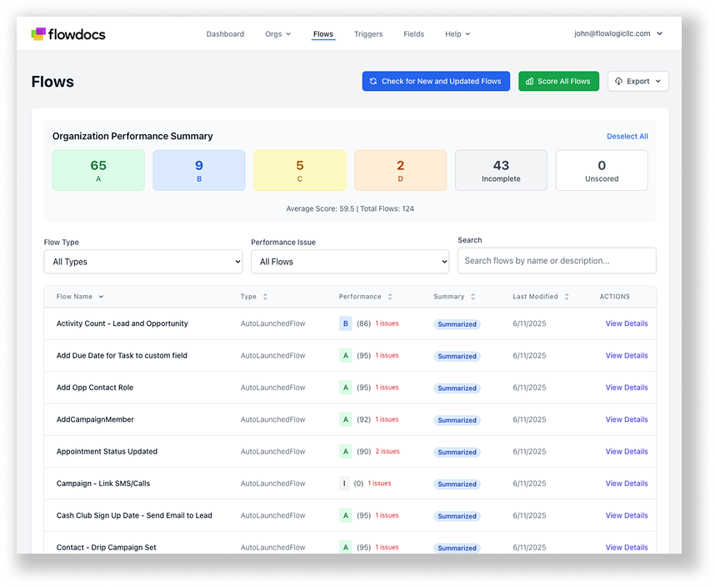
Task: Click Summarized badge for Activity Count row
Action: tap(457, 324)
